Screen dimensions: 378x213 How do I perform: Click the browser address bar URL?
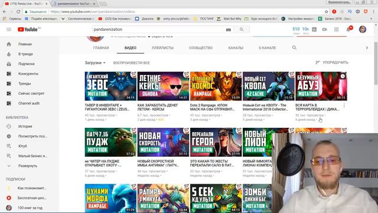93,12
